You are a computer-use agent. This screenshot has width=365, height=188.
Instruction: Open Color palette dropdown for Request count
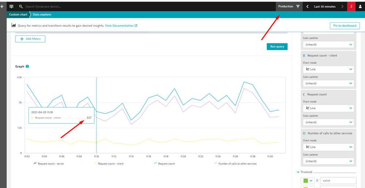tap(328, 122)
